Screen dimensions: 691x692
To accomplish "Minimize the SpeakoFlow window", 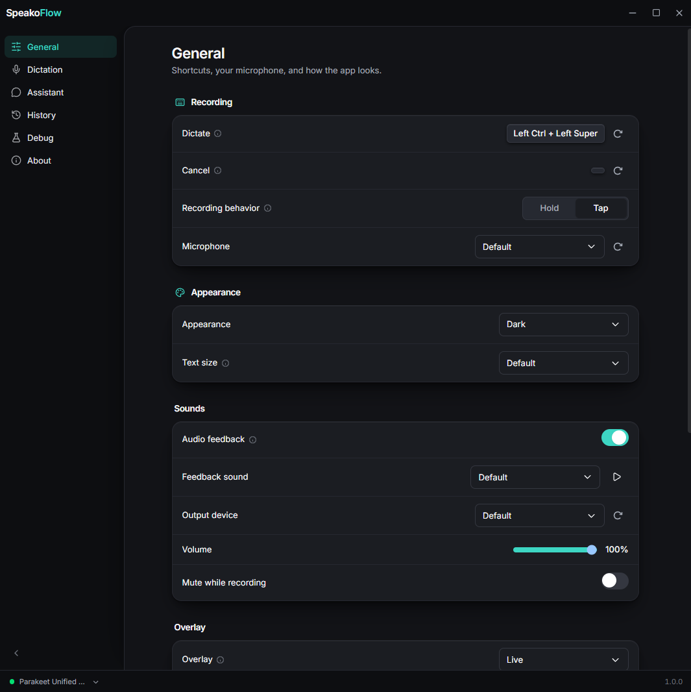I will click(x=633, y=13).
